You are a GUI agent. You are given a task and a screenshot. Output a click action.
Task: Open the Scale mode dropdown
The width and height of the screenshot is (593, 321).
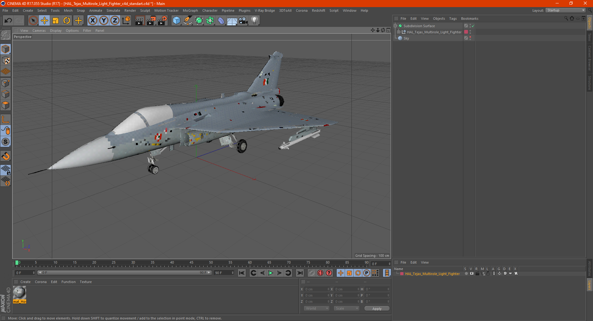[x=347, y=308]
